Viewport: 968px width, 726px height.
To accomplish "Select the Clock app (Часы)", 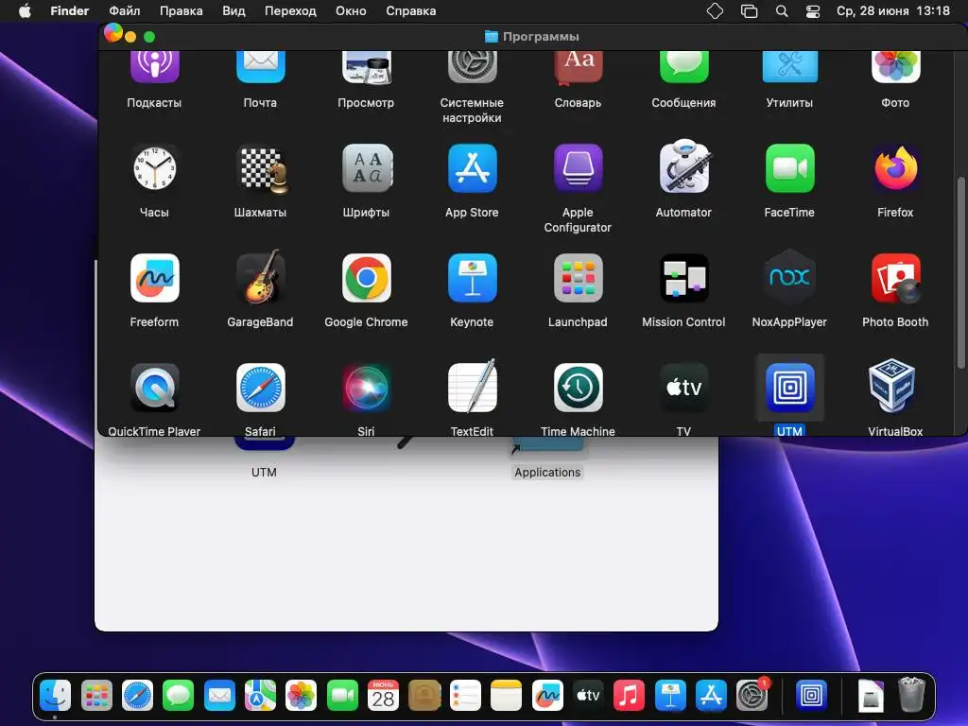I will pyautogui.click(x=154, y=168).
